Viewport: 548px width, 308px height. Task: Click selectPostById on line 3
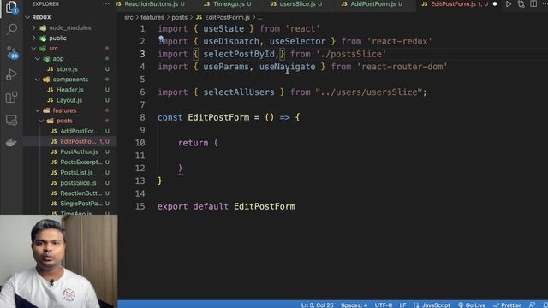[x=239, y=54]
